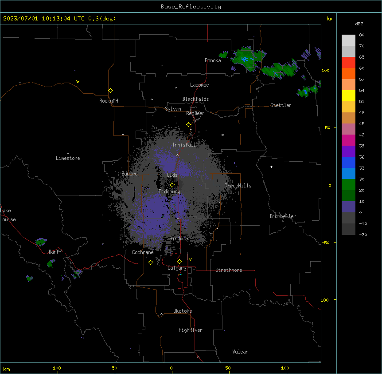Click the 80 value in dBZ legend

click(362, 35)
